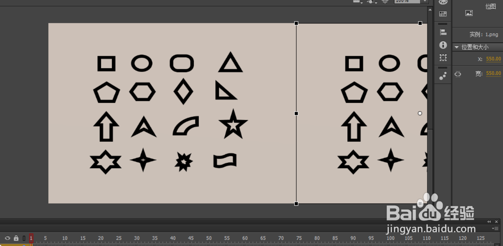Toggle show all layers as outlines
The image size is (503, 246).
pyautogui.click(x=24, y=238)
